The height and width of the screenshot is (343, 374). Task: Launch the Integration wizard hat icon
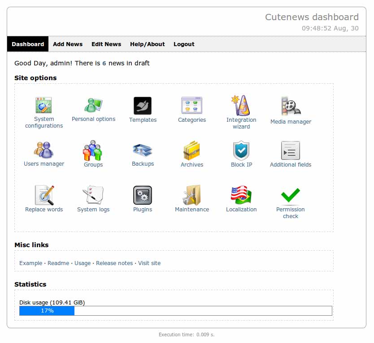point(241,105)
